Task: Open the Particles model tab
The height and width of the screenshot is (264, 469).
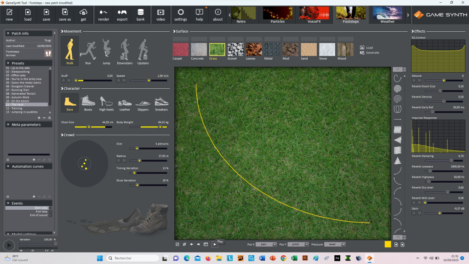Action: 277,15
